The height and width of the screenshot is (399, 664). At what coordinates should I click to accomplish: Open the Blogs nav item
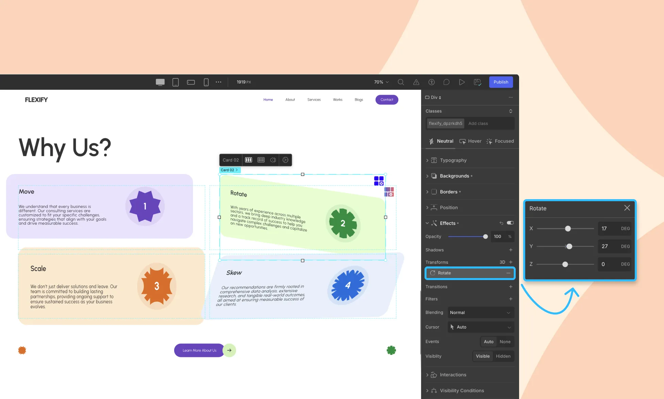click(359, 100)
